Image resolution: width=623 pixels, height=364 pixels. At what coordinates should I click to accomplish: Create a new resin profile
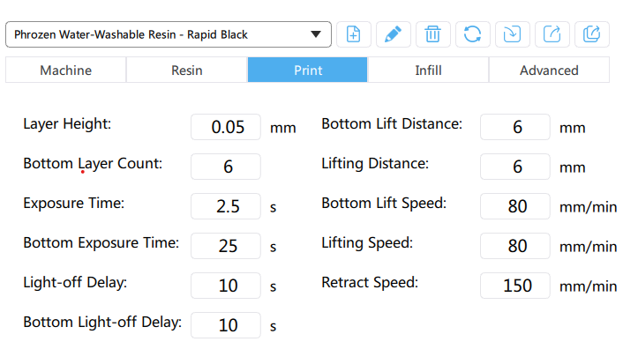(x=354, y=34)
